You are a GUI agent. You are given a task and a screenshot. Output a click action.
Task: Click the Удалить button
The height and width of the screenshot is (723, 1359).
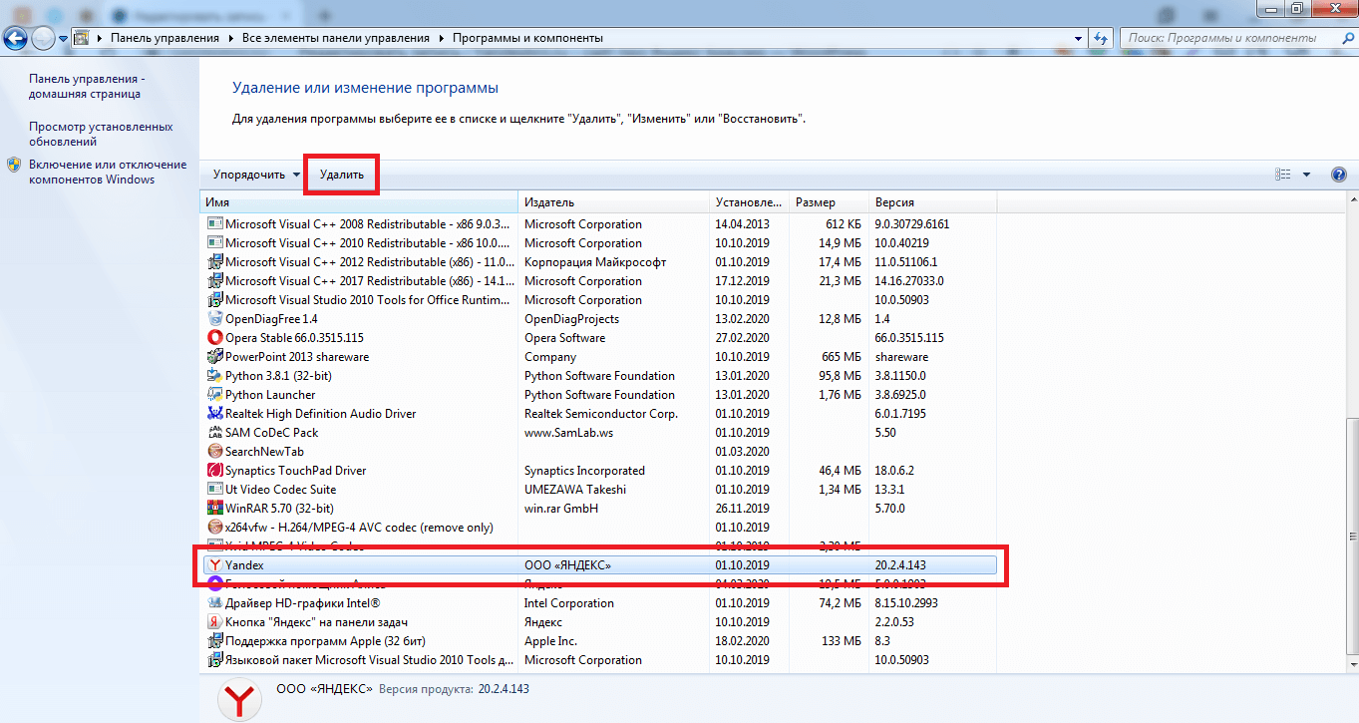342,175
